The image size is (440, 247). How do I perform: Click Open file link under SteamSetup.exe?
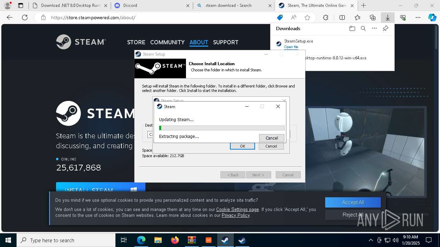pos(291,47)
